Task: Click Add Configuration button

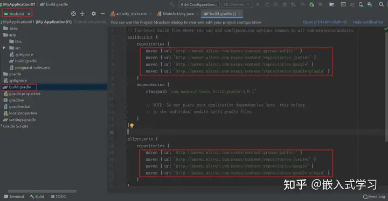Action: point(199,4)
